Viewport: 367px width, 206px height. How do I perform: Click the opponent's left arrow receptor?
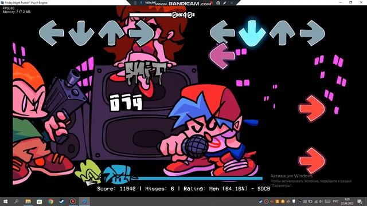coord(51,33)
